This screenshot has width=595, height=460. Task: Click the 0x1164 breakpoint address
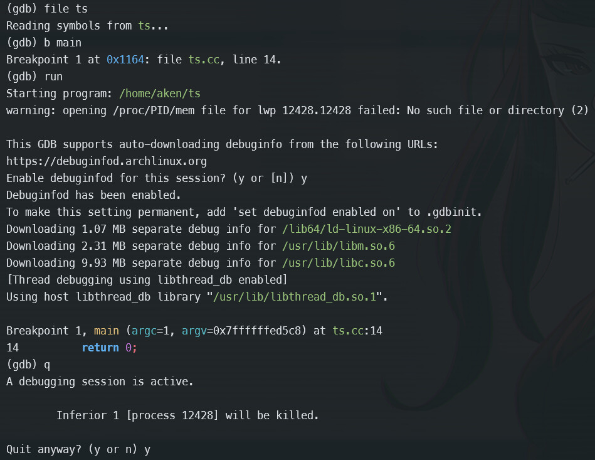click(125, 60)
